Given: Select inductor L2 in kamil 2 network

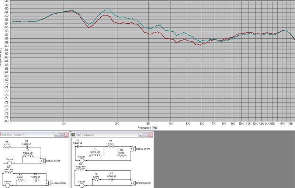Looking at the screenshot, I should click(8, 172).
